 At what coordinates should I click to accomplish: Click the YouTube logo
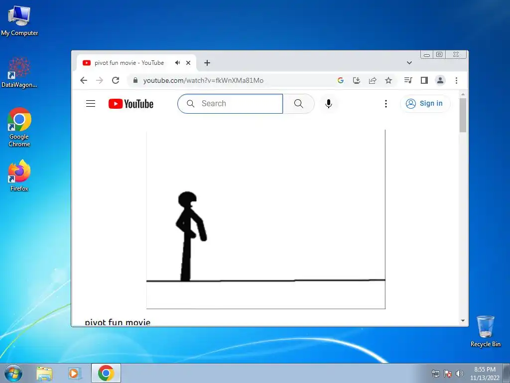pos(131,104)
